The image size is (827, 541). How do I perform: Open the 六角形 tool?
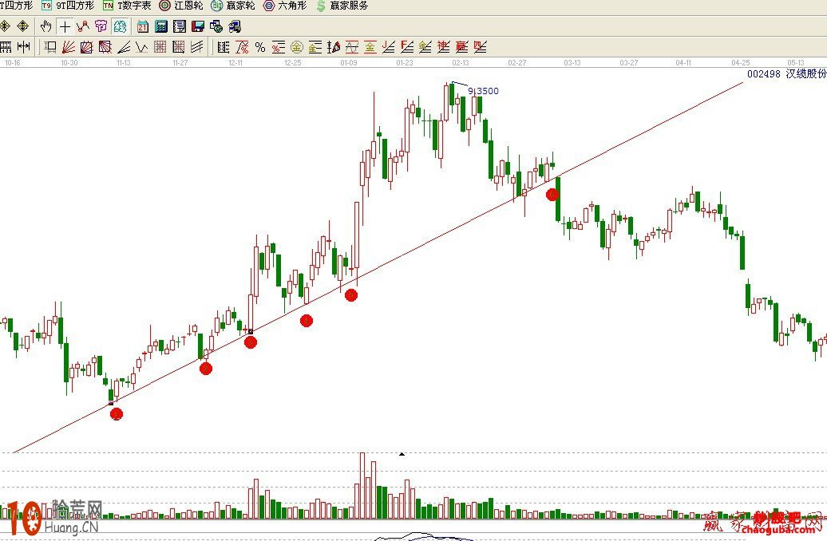(284, 6)
